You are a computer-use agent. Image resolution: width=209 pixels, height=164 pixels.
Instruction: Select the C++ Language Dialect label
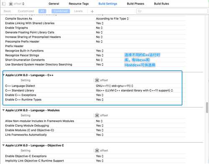tap(20, 86)
